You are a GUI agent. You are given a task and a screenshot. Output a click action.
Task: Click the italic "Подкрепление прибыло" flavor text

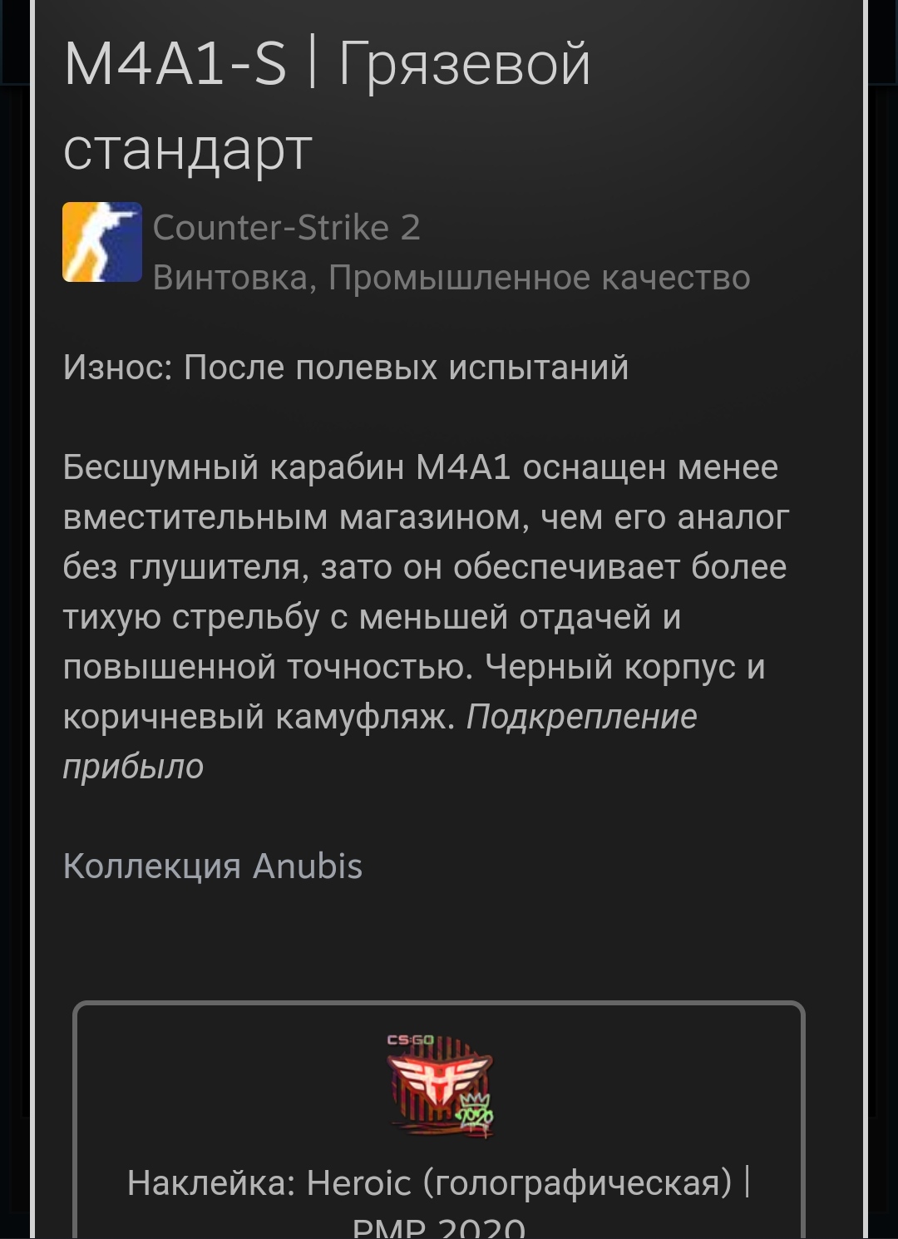[x=380, y=742]
